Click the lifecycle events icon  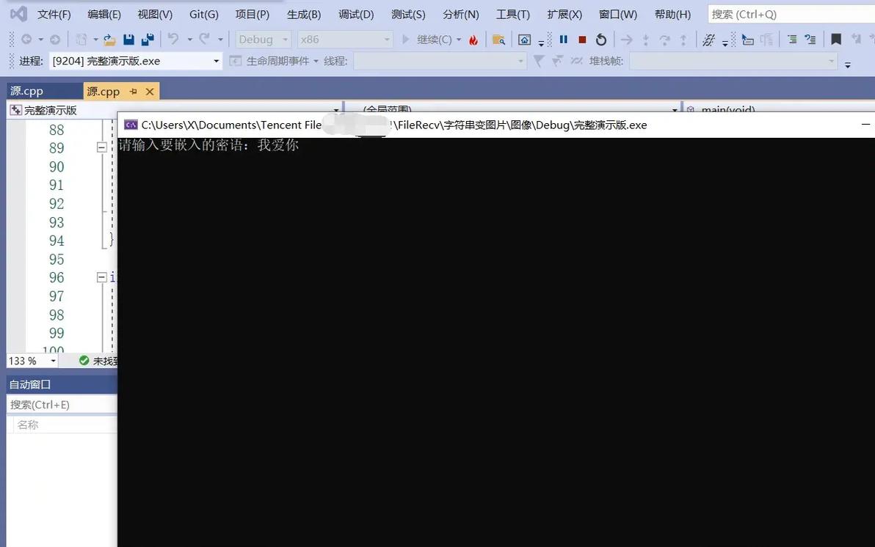pos(236,61)
